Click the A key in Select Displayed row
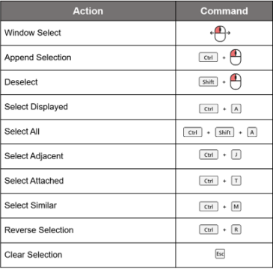 236,109
